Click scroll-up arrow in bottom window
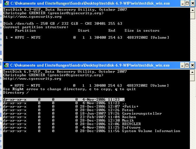The height and width of the screenshot is (149, 196). pos(192,72)
